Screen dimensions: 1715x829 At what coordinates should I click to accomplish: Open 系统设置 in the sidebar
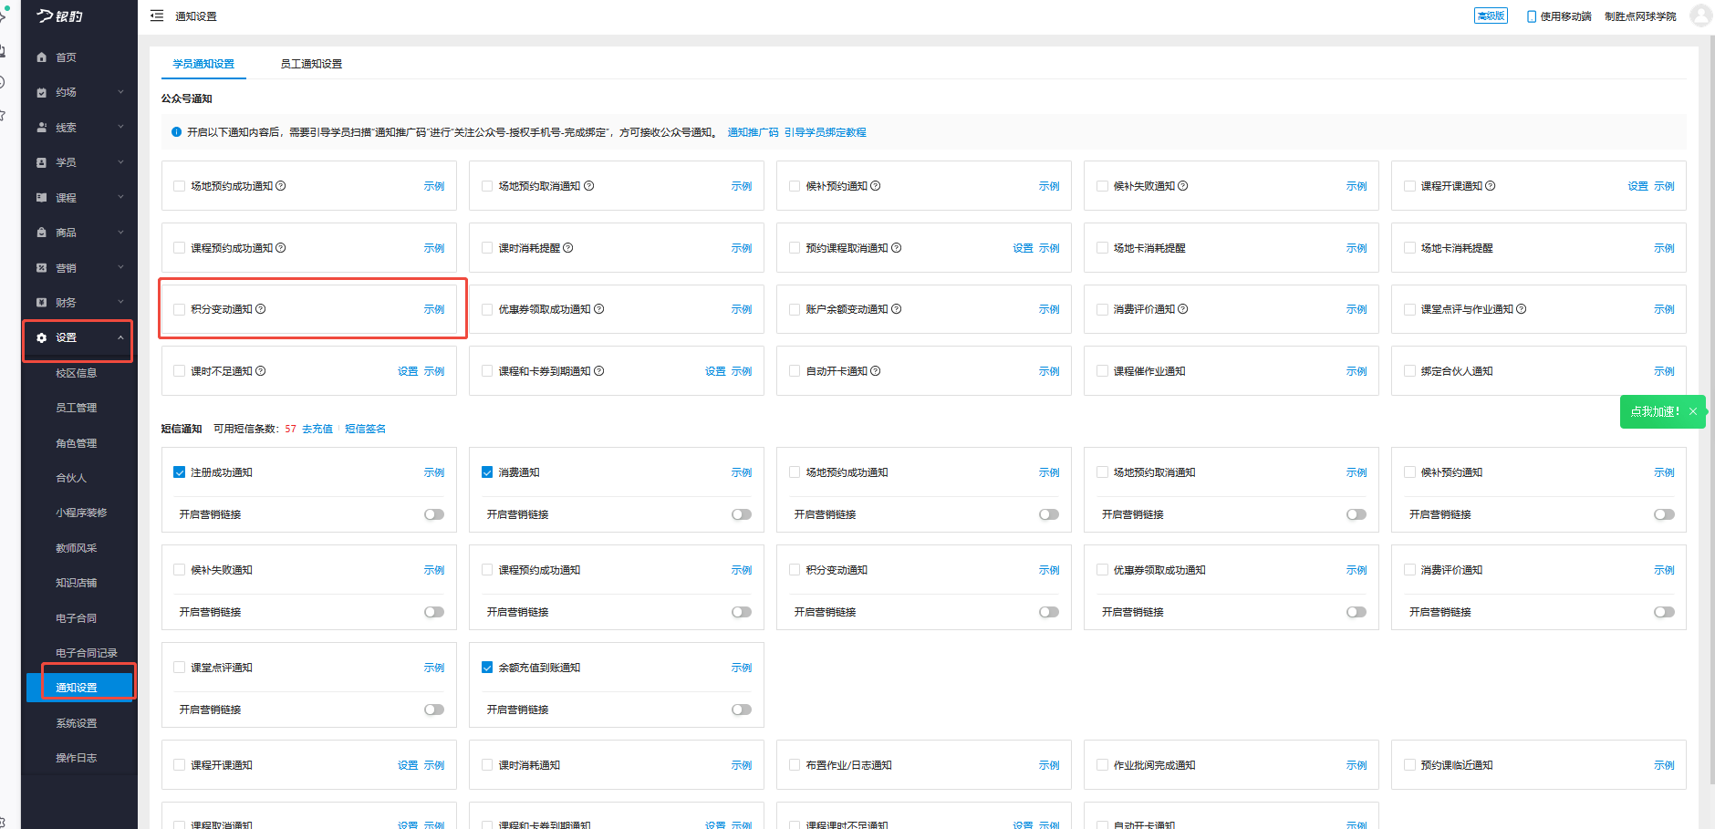coord(76,723)
